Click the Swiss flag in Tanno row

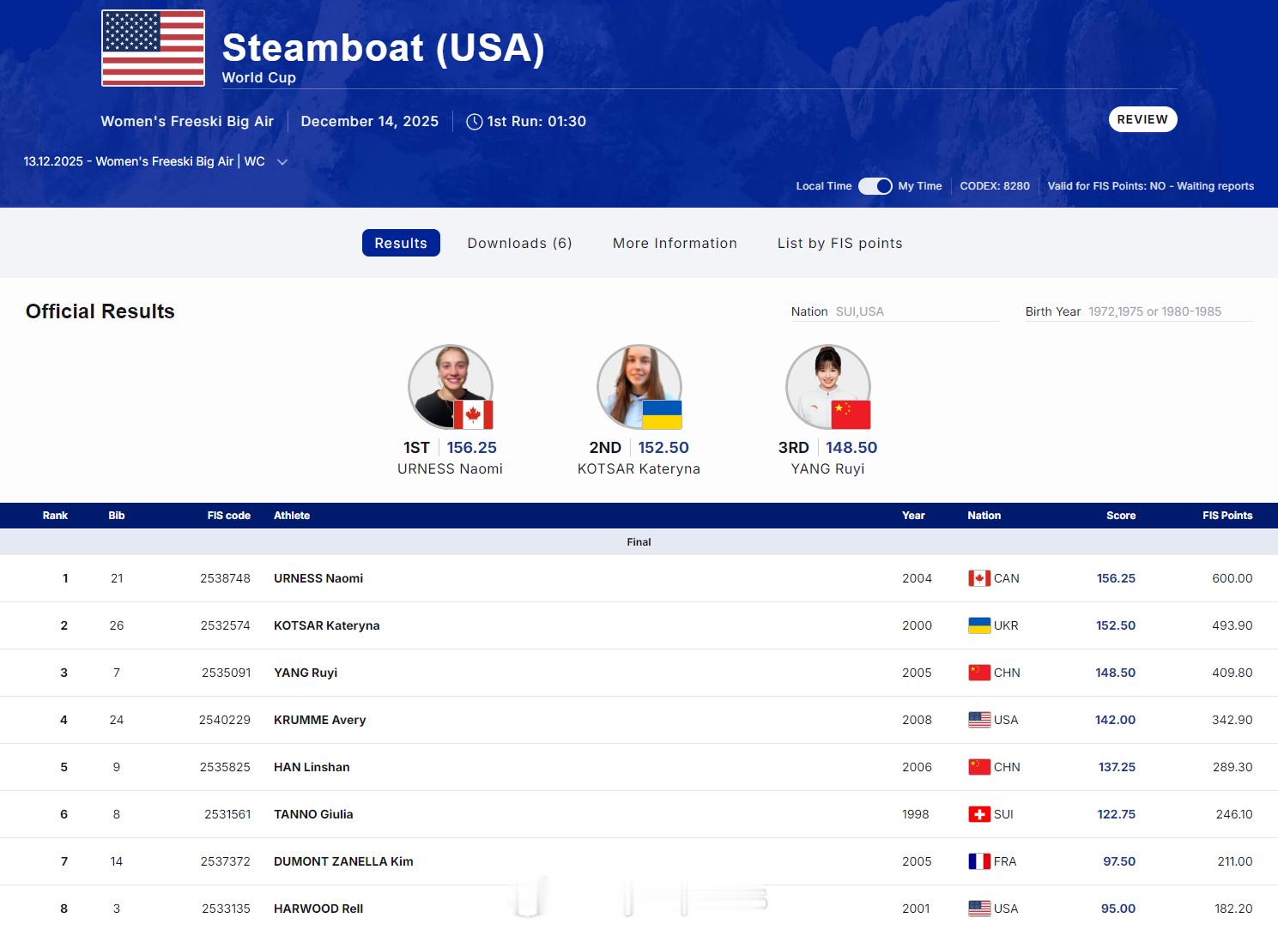978,814
